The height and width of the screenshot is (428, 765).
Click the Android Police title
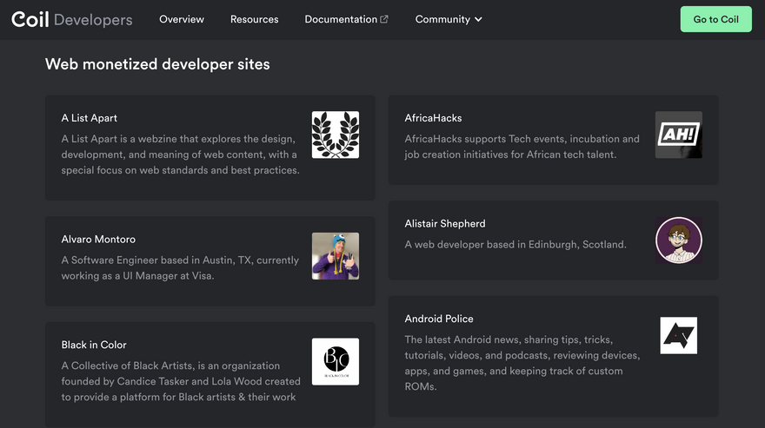point(439,319)
